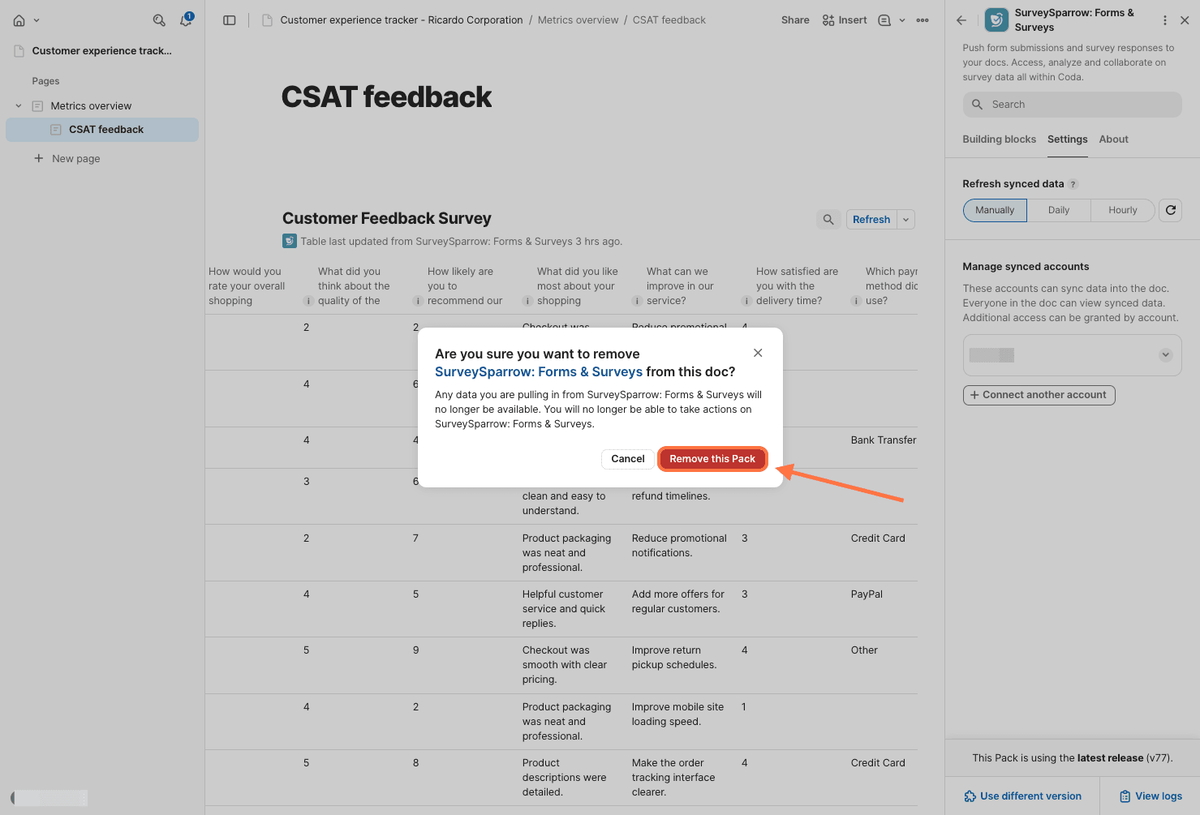Select Manually refresh option
The height and width of the screenshot is (815, 1200).
click(x=995, y=210)
